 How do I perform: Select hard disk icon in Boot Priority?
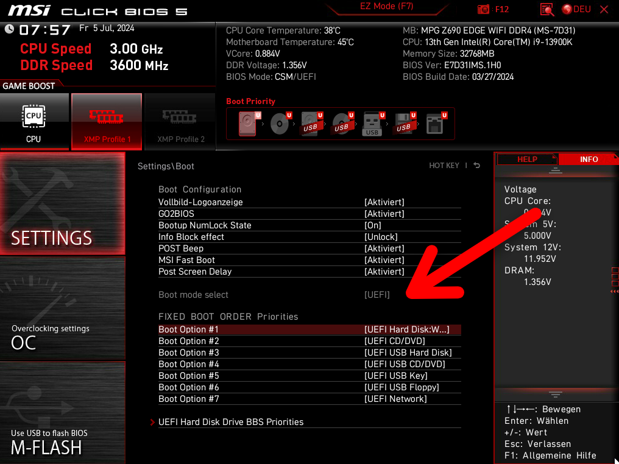[x=249, y=124]
